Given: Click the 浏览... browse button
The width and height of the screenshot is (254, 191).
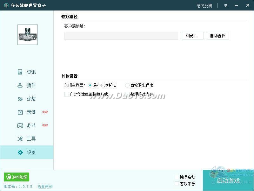Looking at the screenshot, I should 193,36.
